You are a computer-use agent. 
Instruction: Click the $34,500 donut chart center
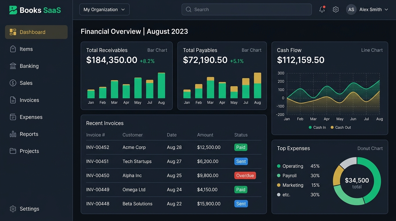[357, 181]
